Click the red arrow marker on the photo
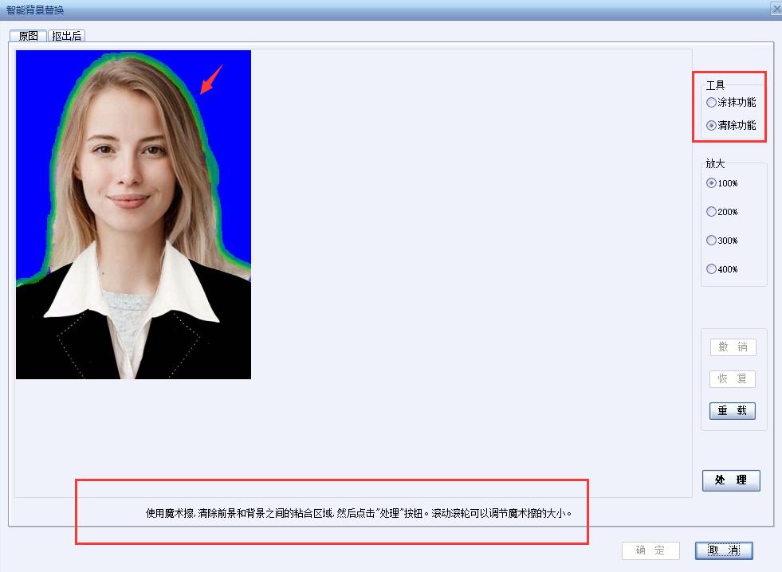 pos(210,80)
